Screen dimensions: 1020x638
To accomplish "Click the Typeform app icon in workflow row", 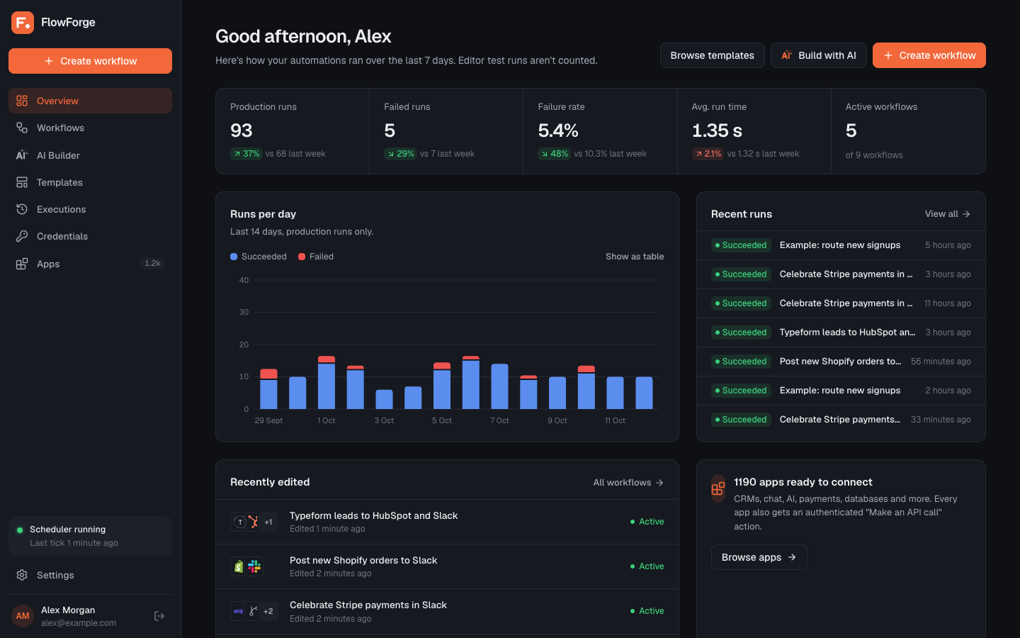I will click(240, 522).
